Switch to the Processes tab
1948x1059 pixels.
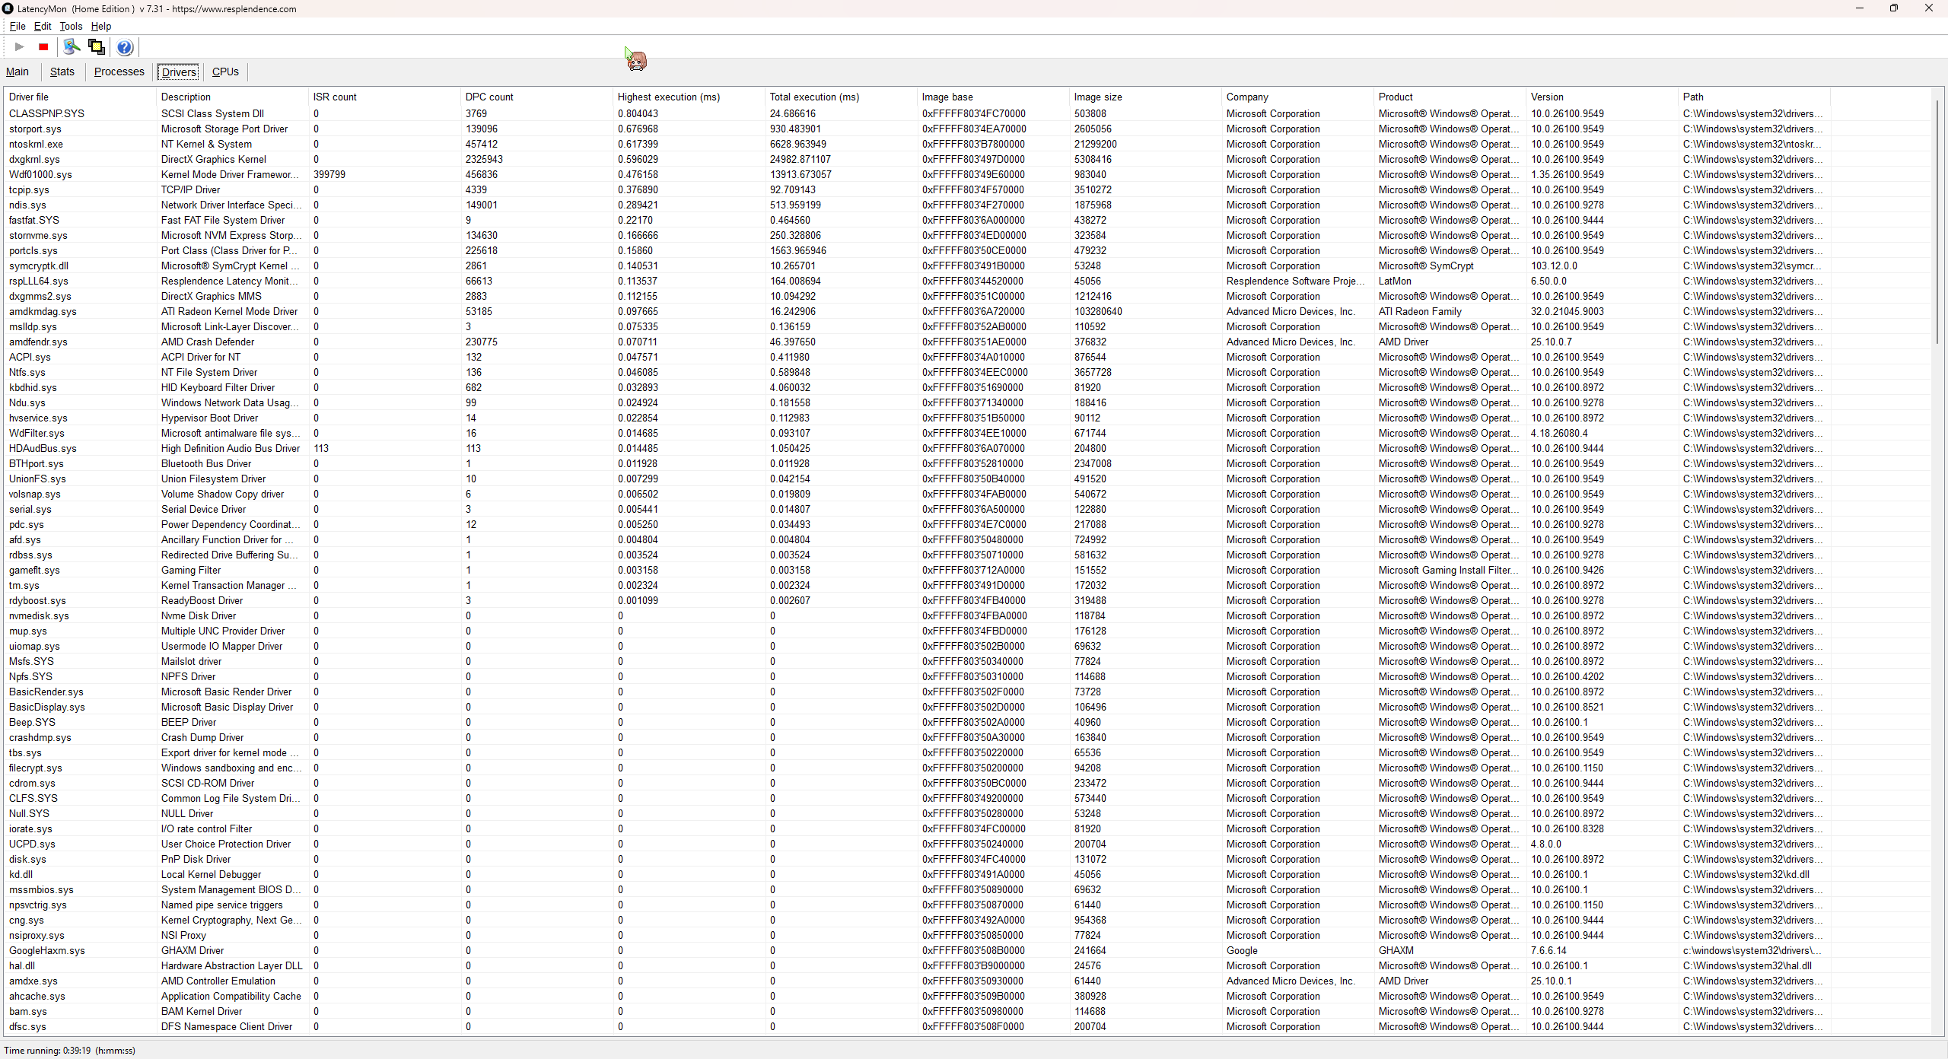pyautogui.click(x=119, y=72)
